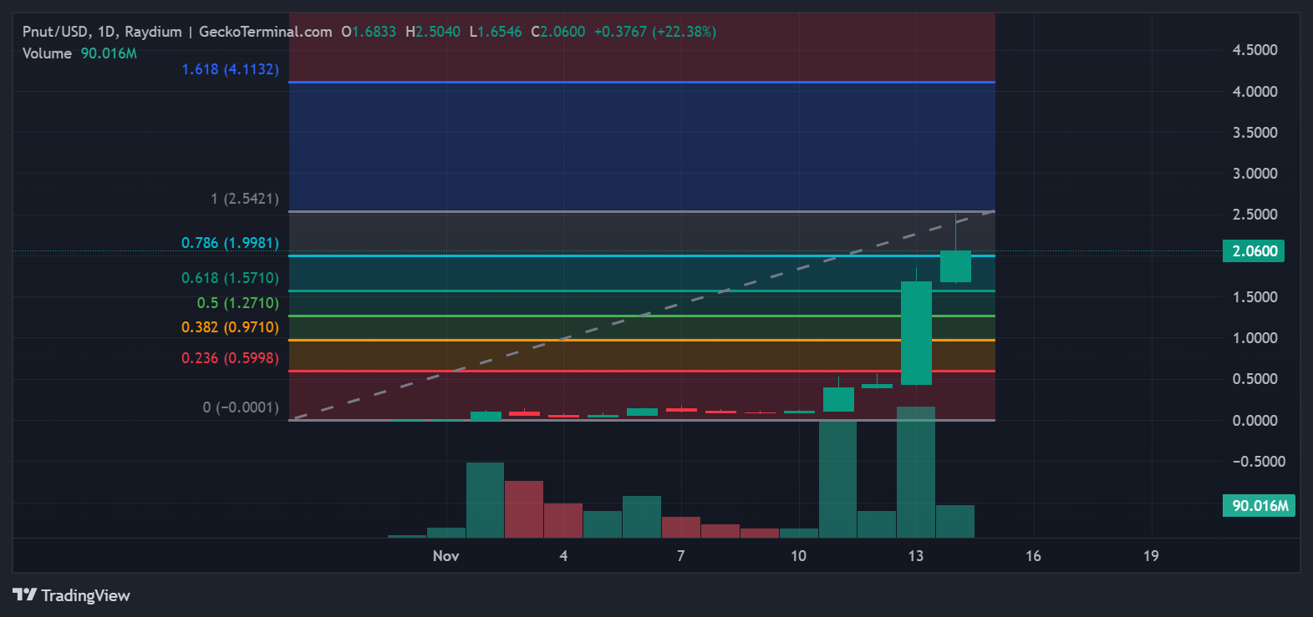Image resolution: width=1313 pixels, height=617 pixels.
Task: Click the 0.5000 price axis label
Action: point(1255,379)
